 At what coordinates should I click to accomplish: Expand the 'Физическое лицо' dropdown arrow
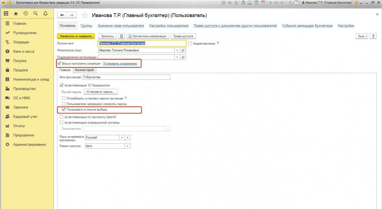pyautogui.click(x=177, y=50)
